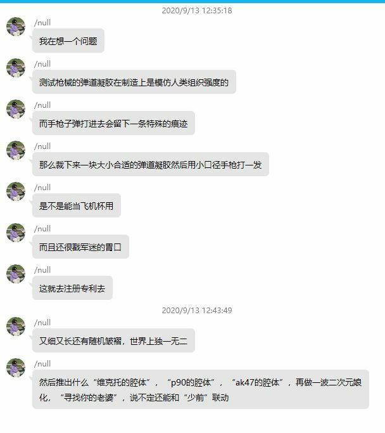
Task: Select the "我在想一个问题" message bubble
Action: point(68,41)
